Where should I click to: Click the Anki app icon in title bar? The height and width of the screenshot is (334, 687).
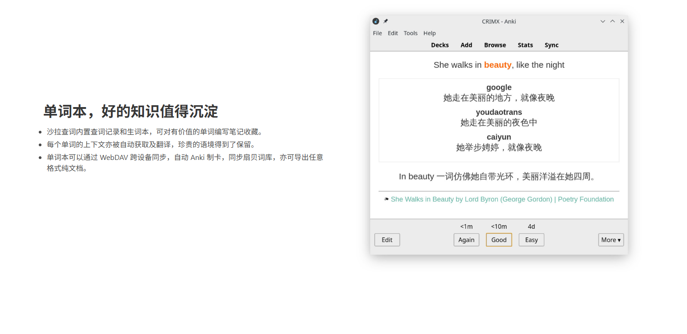pos(376,21)
